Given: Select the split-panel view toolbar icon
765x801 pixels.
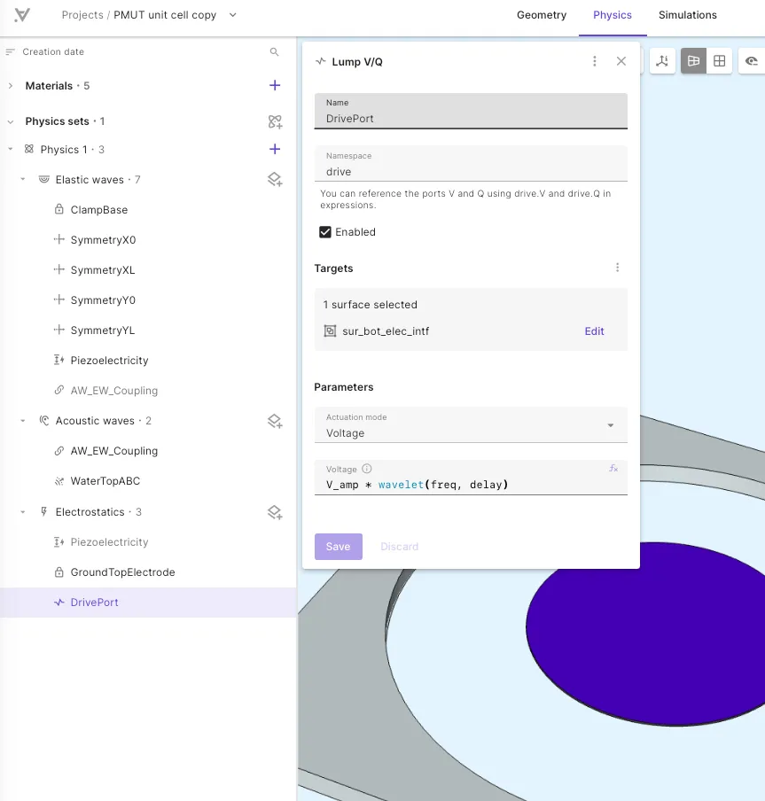Looking at the screenshot, I should (x=693, y=61).
